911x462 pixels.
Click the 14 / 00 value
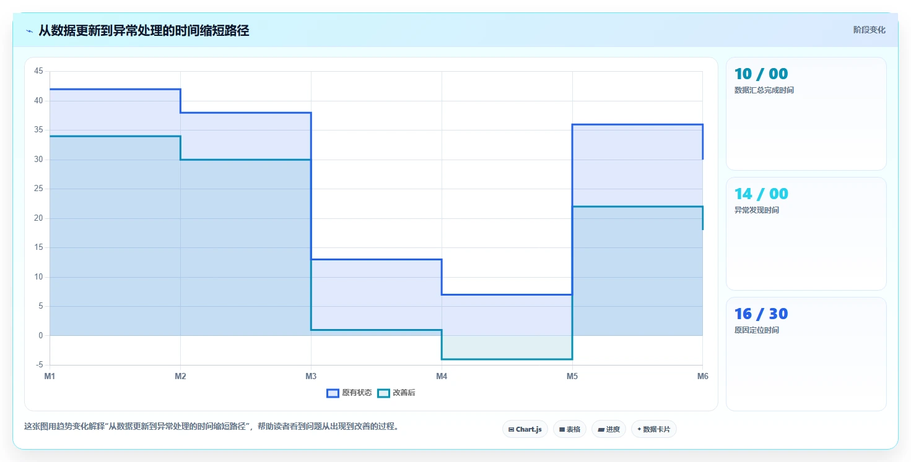[x=761, y=194]
